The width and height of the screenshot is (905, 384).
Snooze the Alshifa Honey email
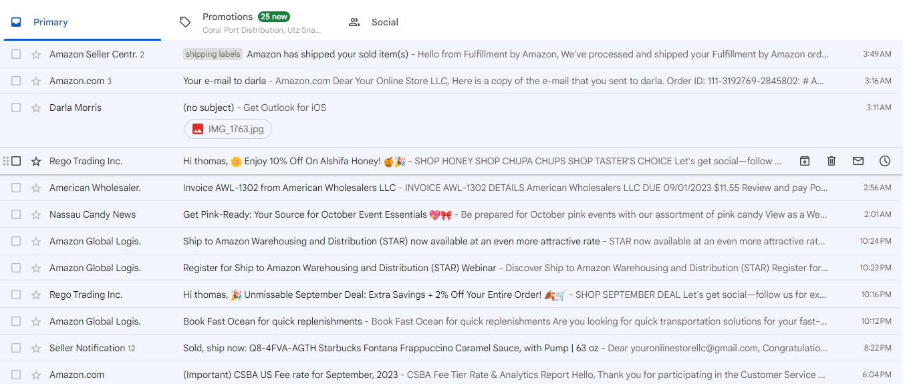(x=885, y=161)
